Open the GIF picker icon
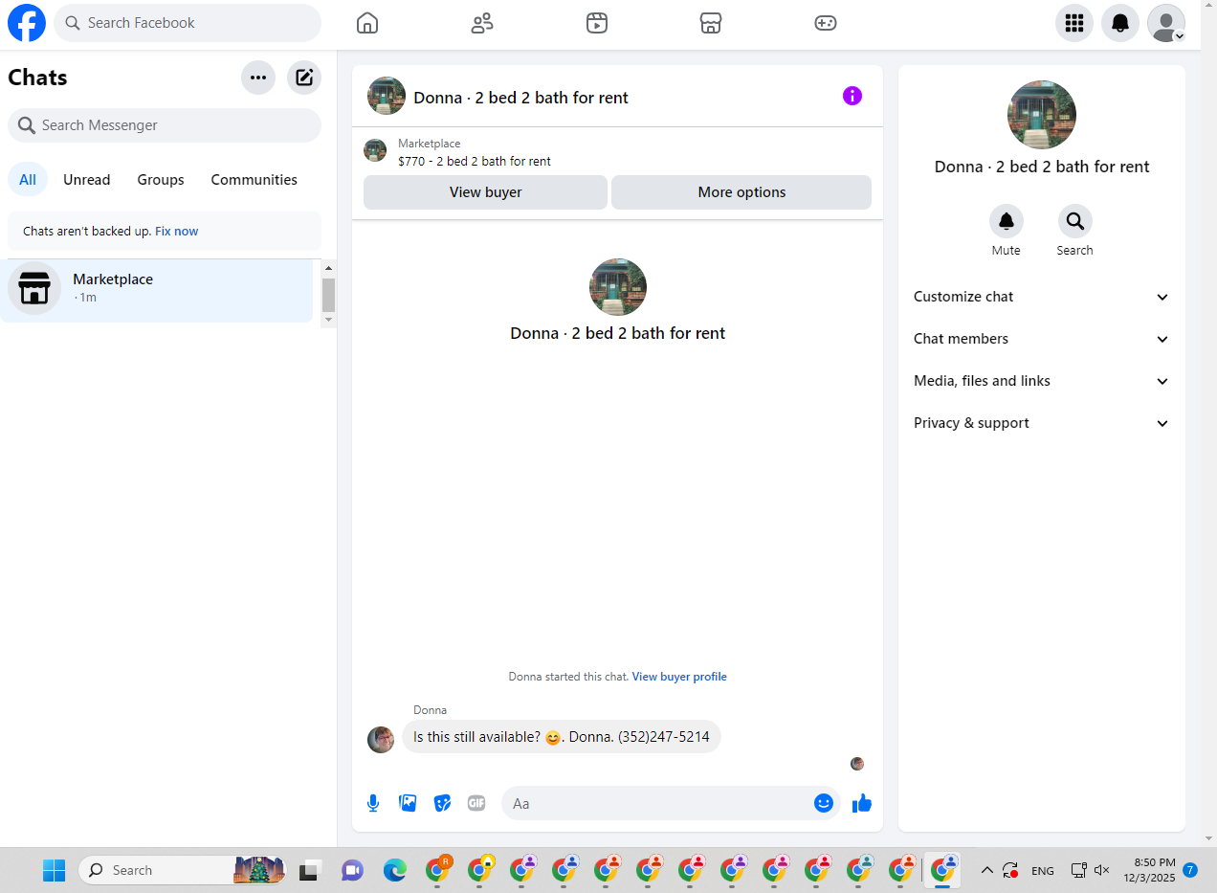Screen dimensions: 1217x893 [476, 803]
